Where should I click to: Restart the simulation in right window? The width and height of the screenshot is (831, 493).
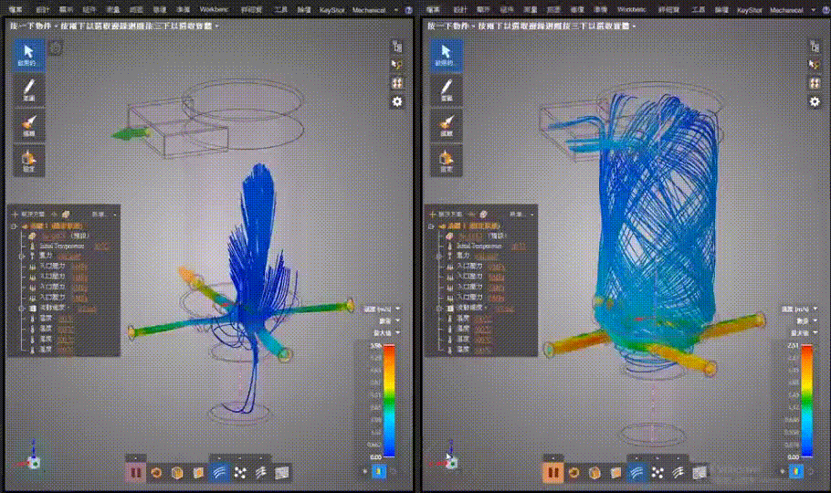tap(573, 472)
